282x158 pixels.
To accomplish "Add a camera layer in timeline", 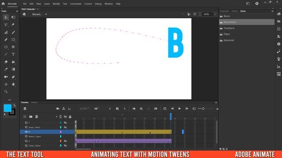I will tap(58, 108).
